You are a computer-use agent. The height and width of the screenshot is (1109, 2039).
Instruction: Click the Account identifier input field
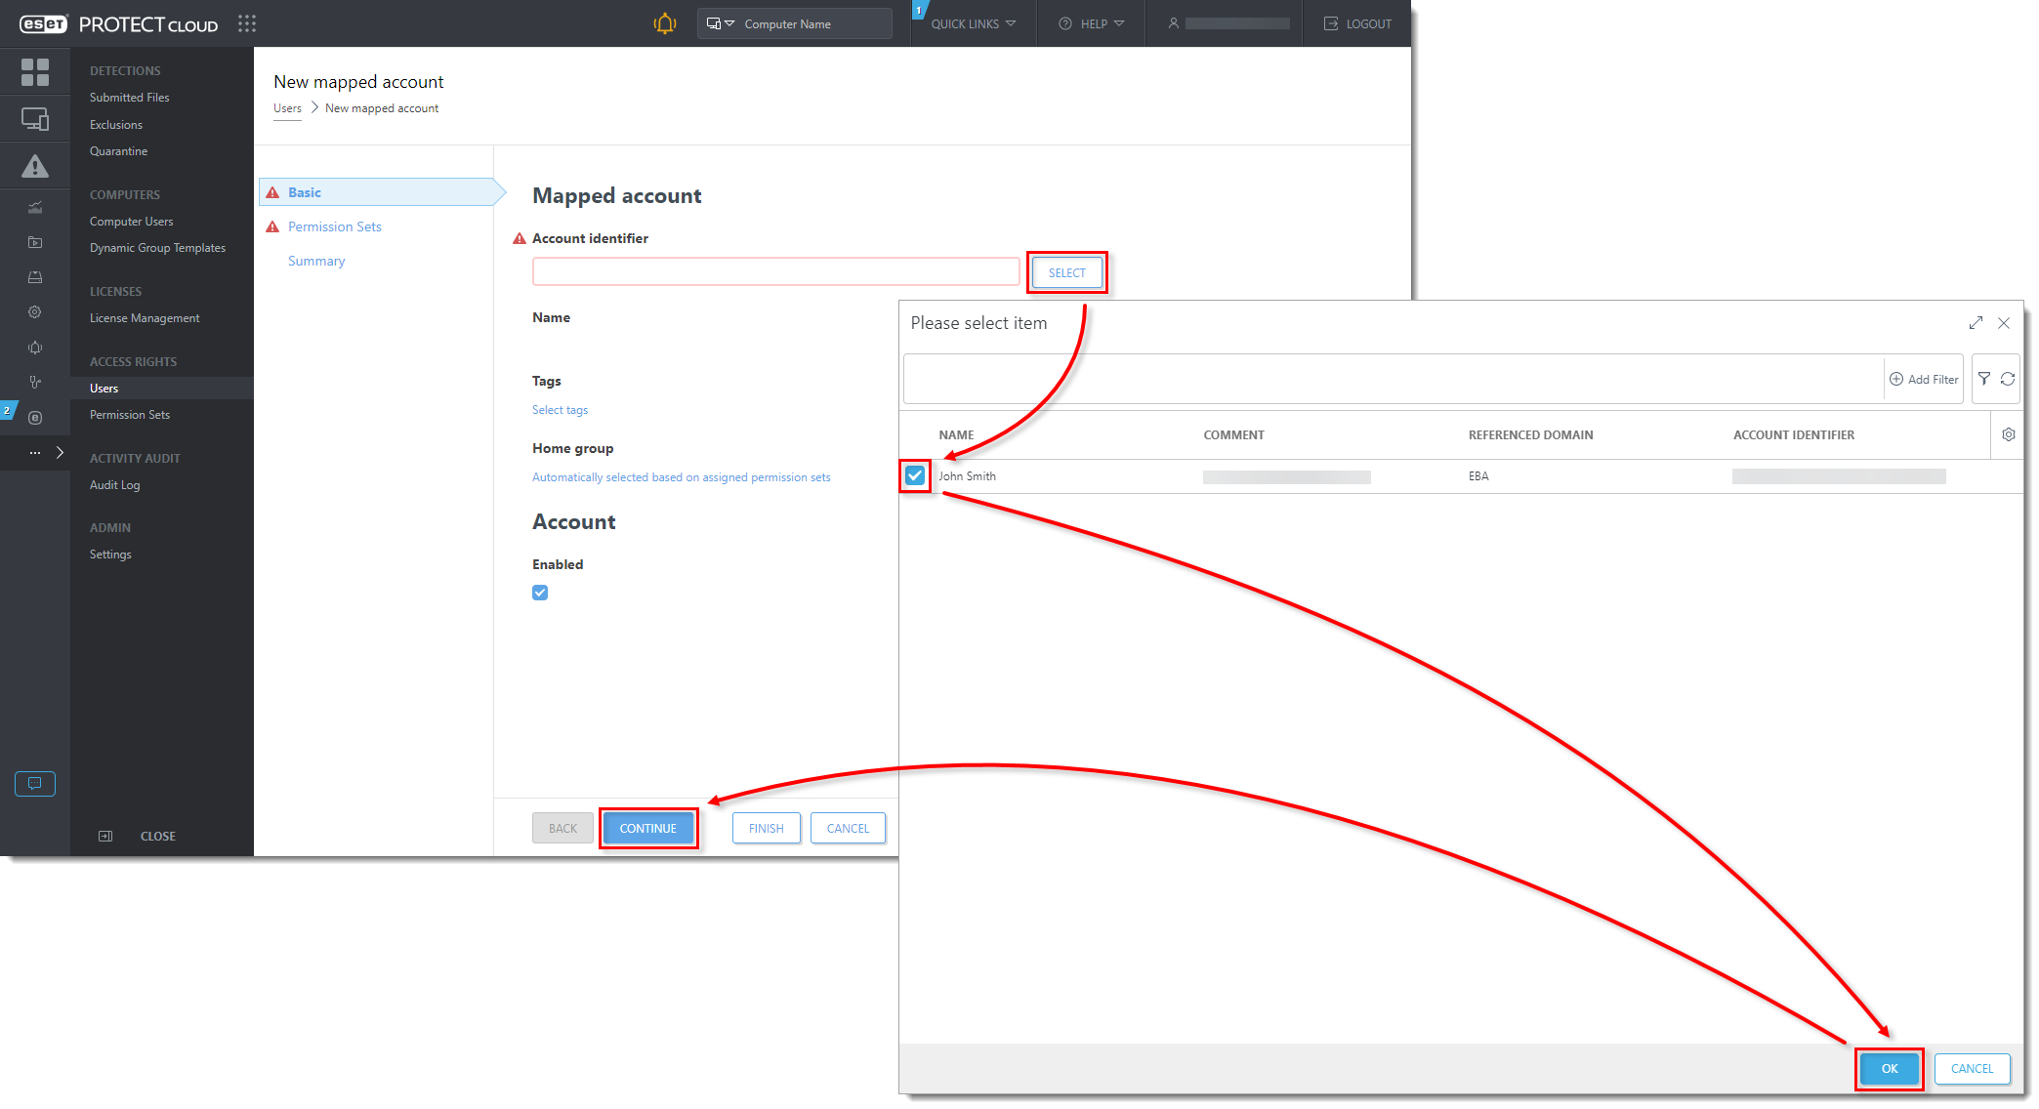pyautogui.click(x=776, y=272)
